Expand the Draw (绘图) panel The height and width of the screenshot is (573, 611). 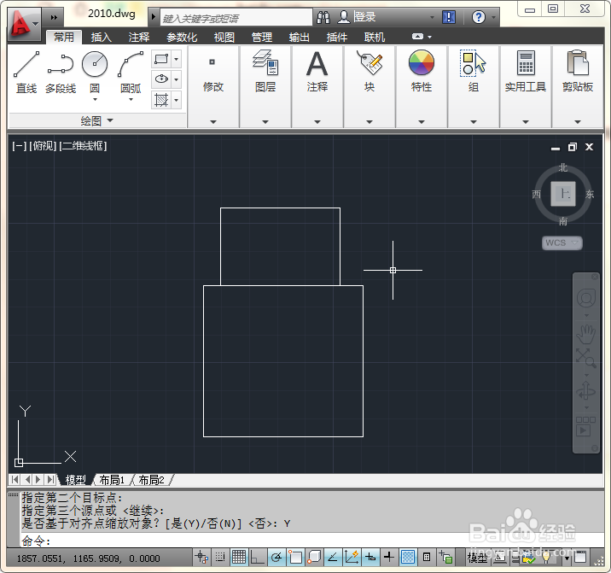(96, 120)
